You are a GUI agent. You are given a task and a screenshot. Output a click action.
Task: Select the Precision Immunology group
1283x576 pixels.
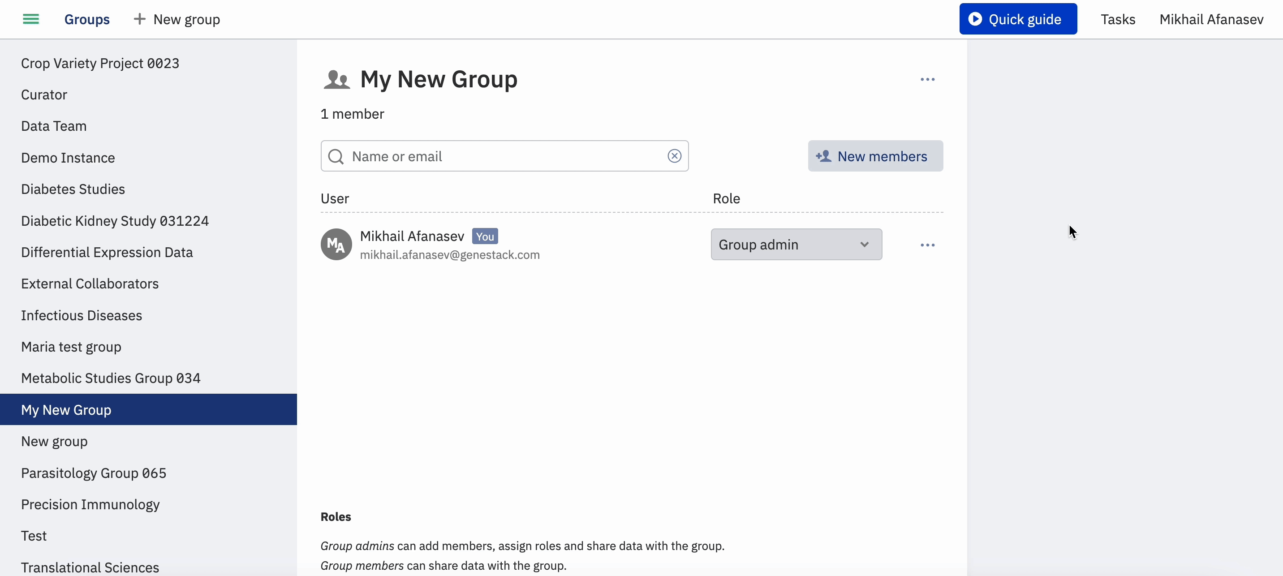[148, 505]
